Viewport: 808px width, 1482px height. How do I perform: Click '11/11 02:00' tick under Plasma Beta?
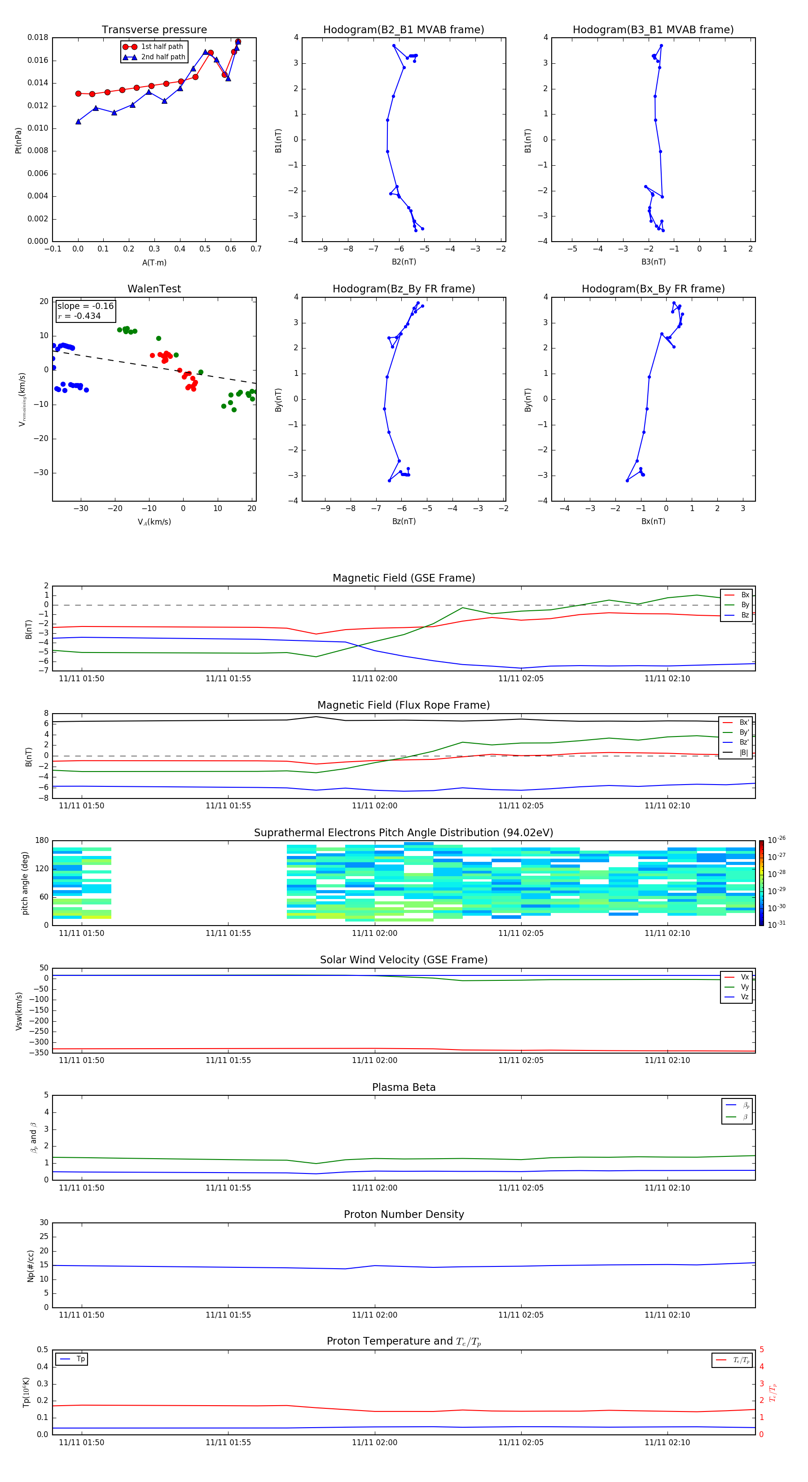tap(374, 1187)
